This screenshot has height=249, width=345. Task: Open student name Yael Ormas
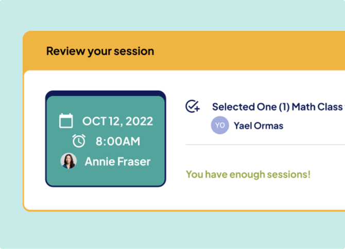pos(258,126)
